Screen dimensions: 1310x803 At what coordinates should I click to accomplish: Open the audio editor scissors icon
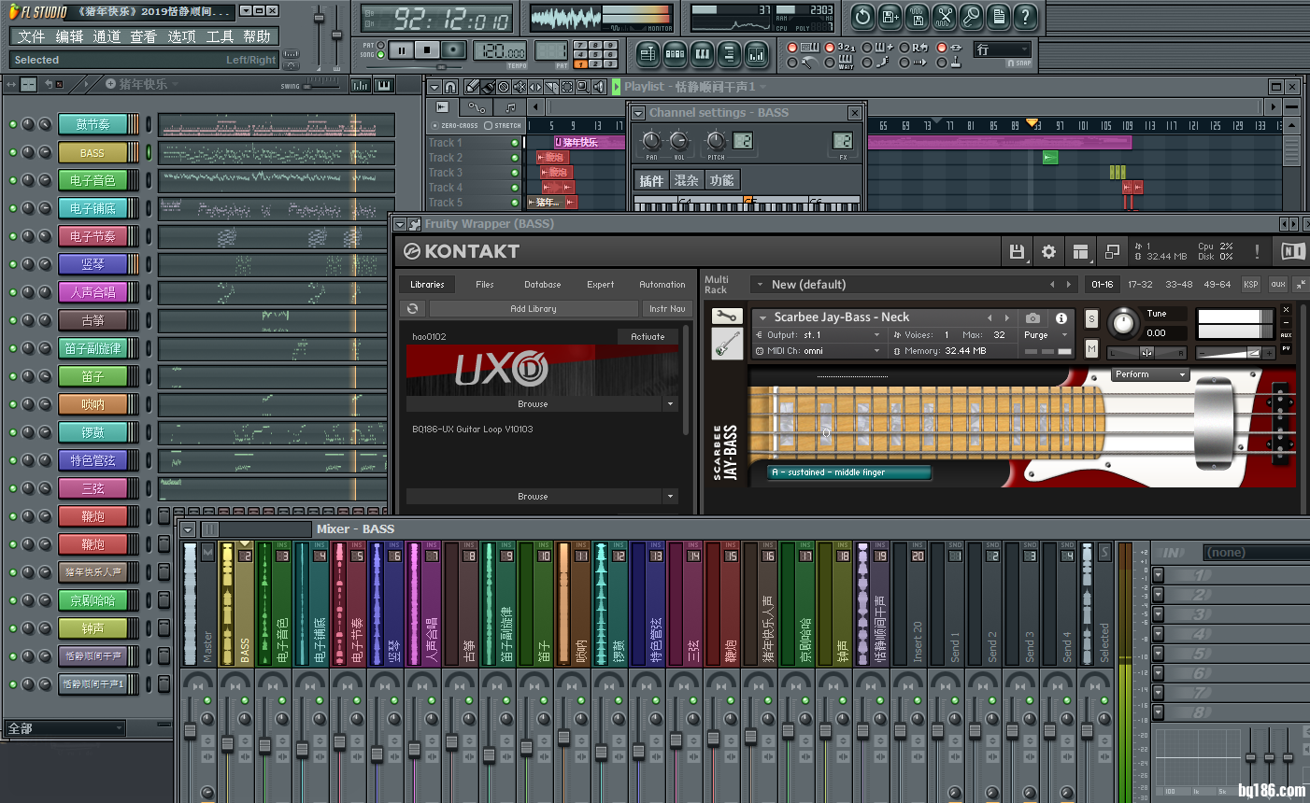point(944,16)
